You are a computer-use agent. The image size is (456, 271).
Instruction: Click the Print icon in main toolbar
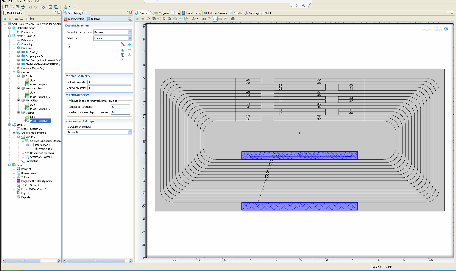pyautogui.click(x=23, y=7)
